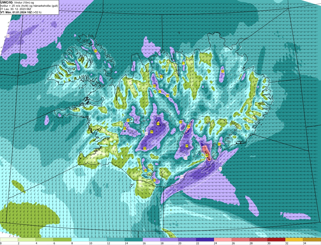321x245 pixels.
Task: Click the legend swatch between 4 and 6
Action: coord(45,240)
